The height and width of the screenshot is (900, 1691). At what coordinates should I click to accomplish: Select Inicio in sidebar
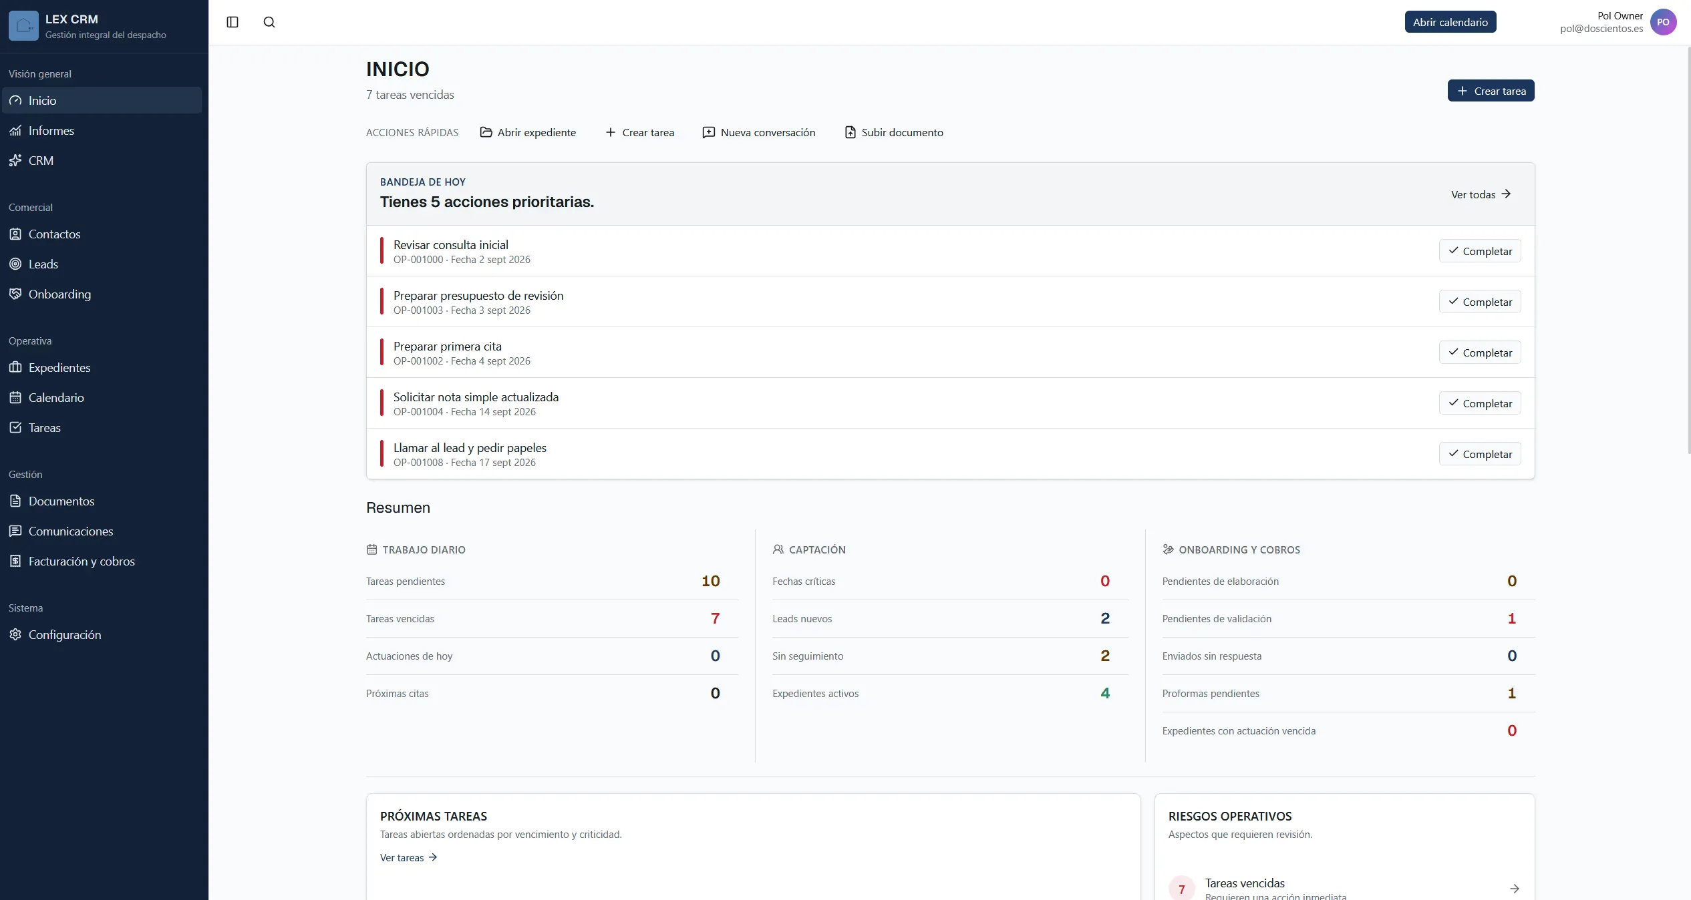pos(102,100)
